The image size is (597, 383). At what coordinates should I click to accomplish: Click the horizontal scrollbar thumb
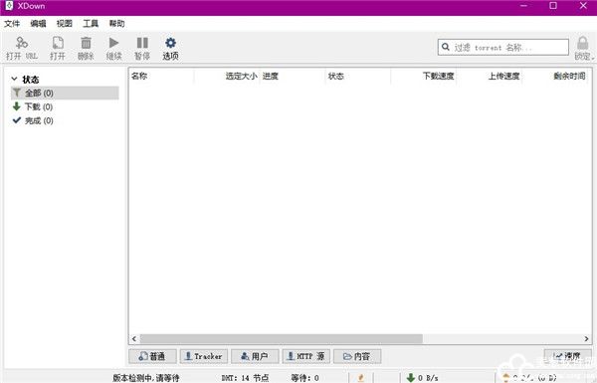click(x=281, y=338)
